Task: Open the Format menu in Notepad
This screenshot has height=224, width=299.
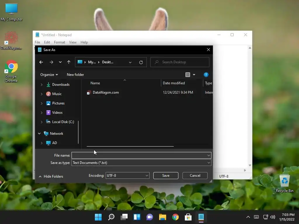Action: [x=60, y=42]
